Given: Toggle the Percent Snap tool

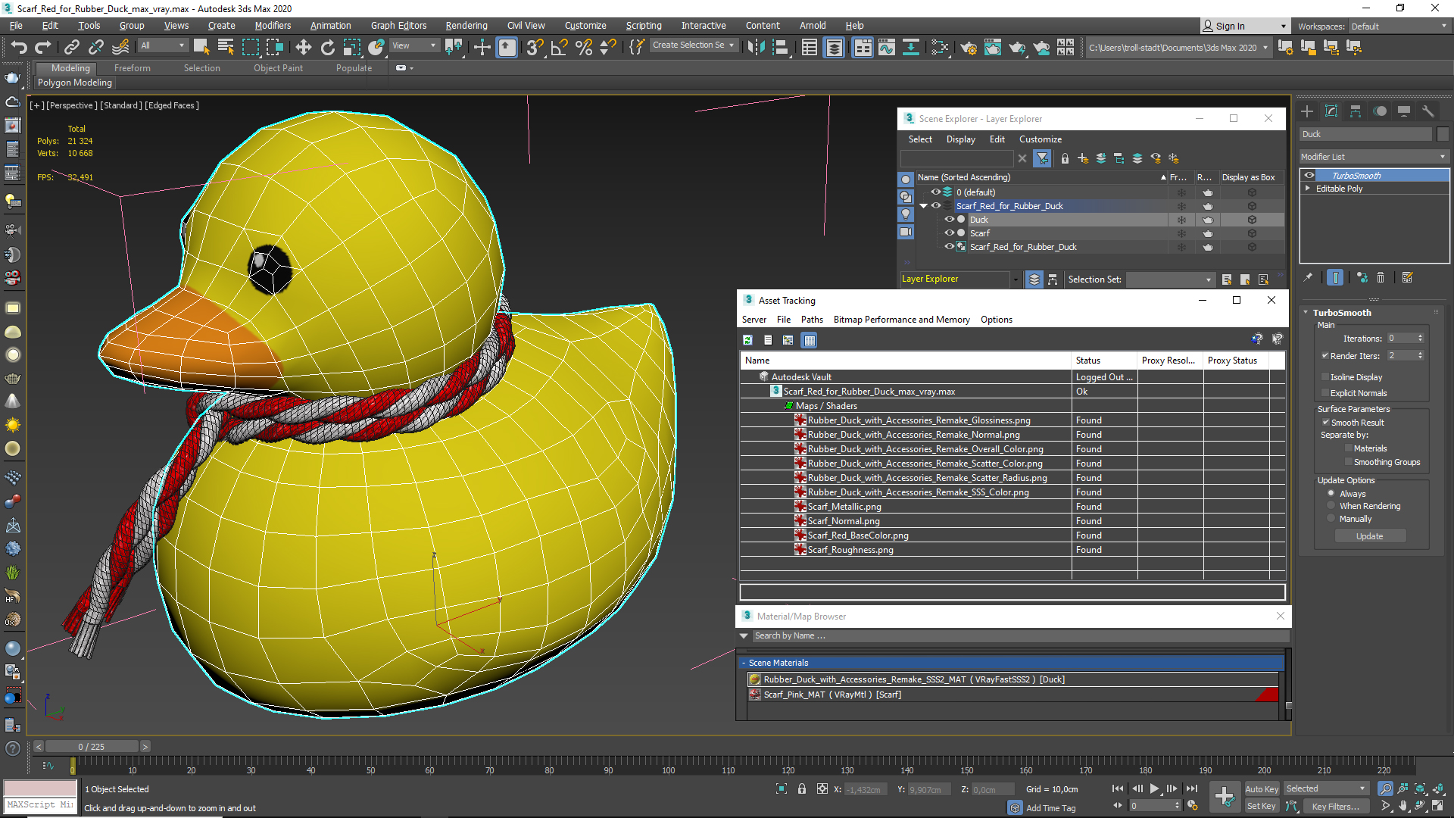Looking at the screenshot, I should pyautogui.click(x=583, y=47).
